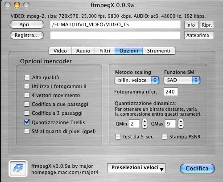Open the Metodo scaling dropdown
The image size is (223, 182).
(137, 80)
